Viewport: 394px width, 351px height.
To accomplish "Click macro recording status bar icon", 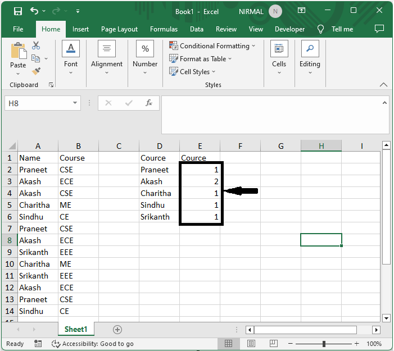I will click(x=38, y=344).
